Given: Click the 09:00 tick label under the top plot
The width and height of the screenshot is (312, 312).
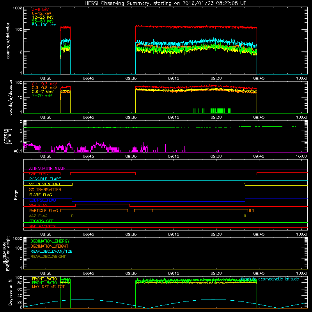Looking at the screenshot, I should 131,78.
